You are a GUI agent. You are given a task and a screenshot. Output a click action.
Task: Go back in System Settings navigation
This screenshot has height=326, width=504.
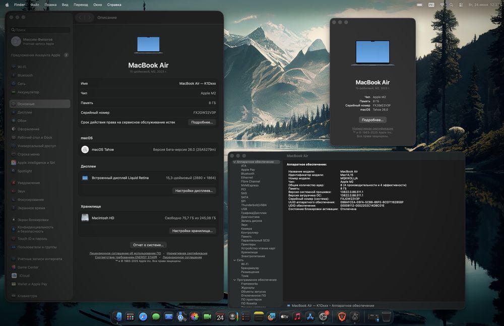pyautogui.click(x=80, y=18)
